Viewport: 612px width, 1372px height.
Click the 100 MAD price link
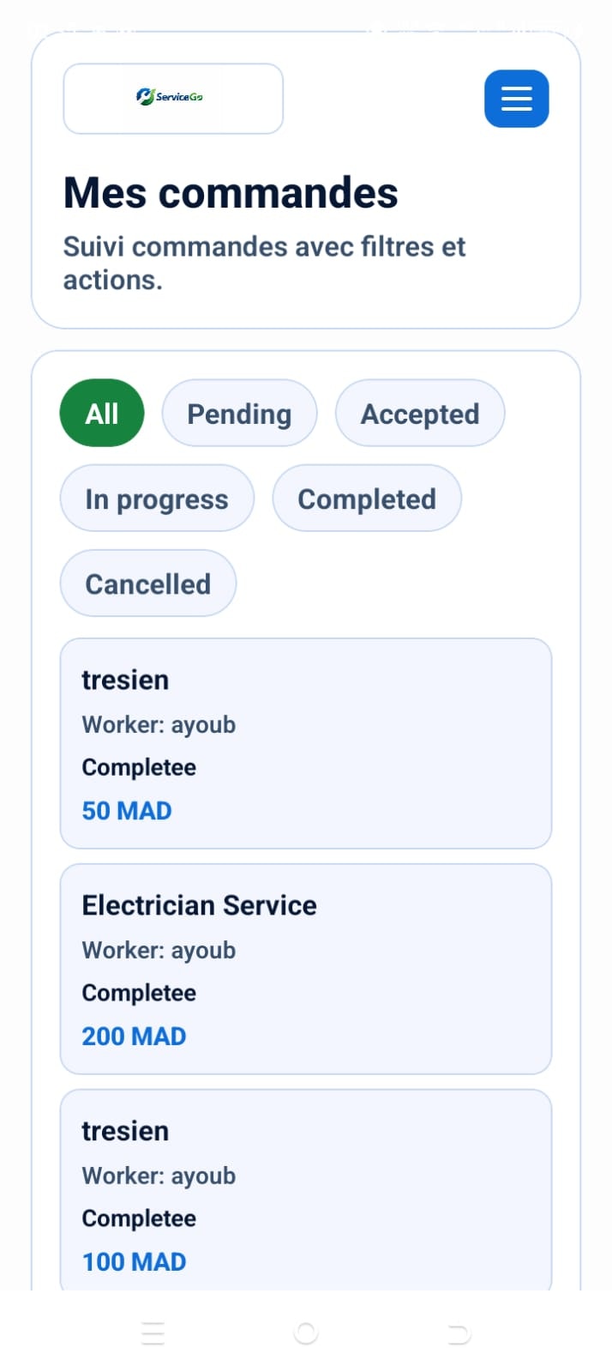[134, 1261]
